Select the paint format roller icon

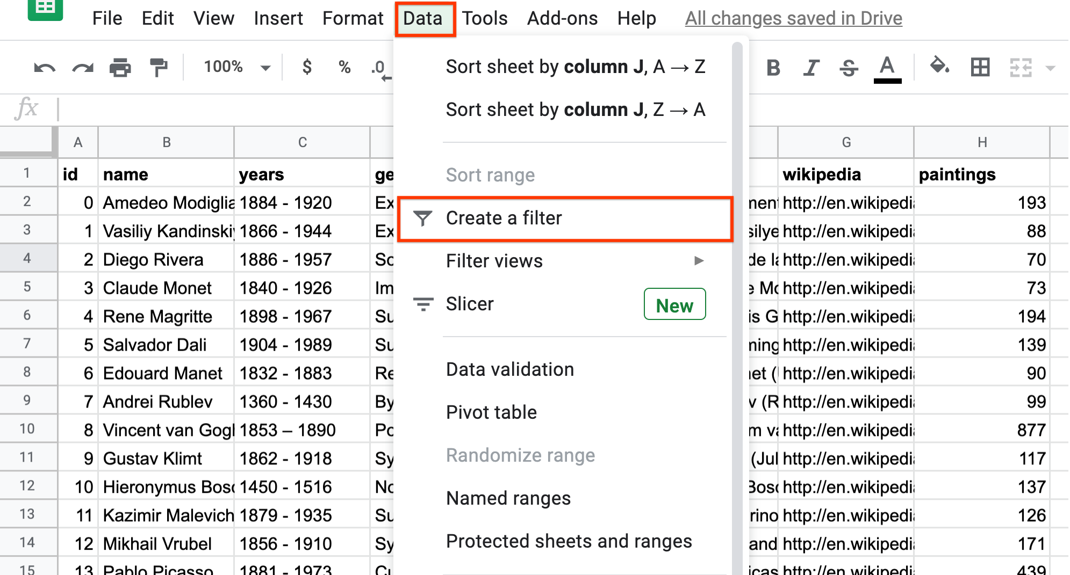coord(159,68)
